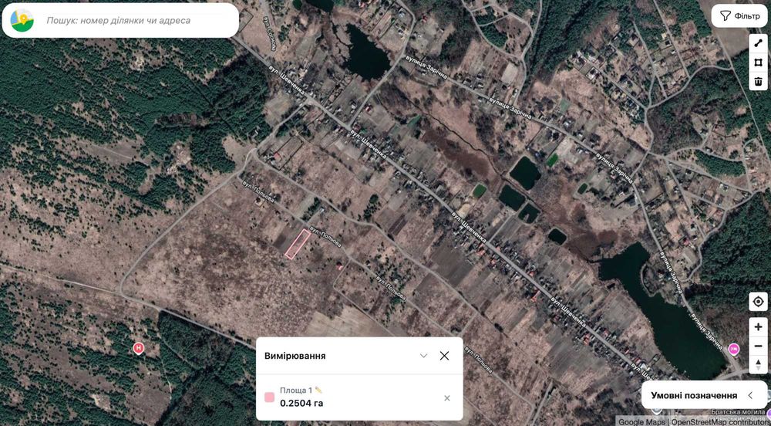
Task: Edit the name of Площа 1 via the pencil icon
Action: point(318,390)
